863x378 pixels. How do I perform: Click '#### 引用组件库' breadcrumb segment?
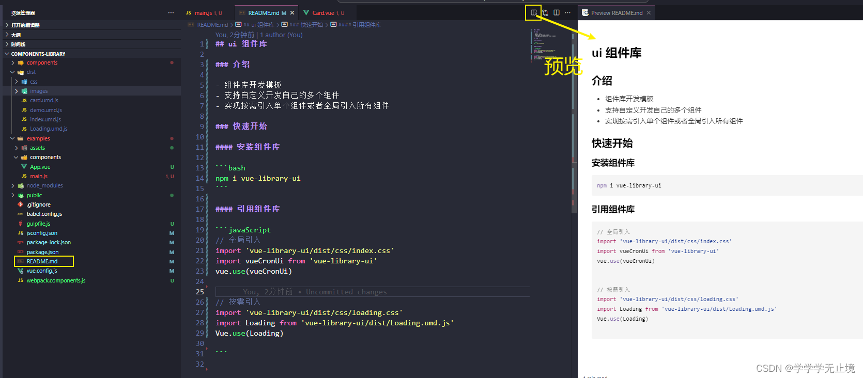coord(359,25)
